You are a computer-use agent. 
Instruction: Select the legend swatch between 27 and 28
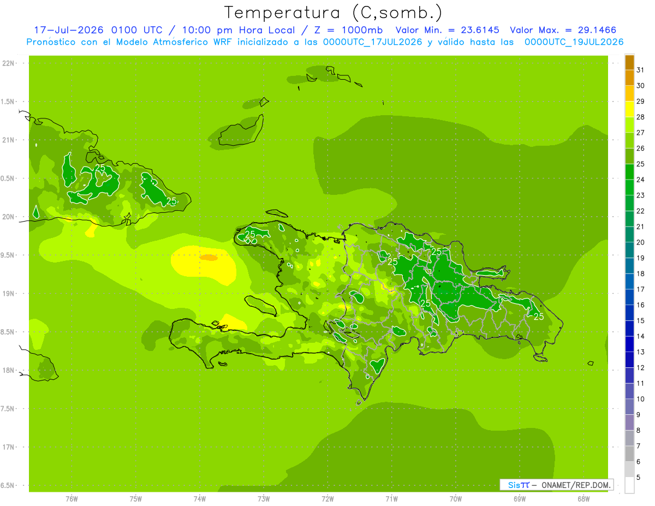pyautogui.click(x=629, y=125)
